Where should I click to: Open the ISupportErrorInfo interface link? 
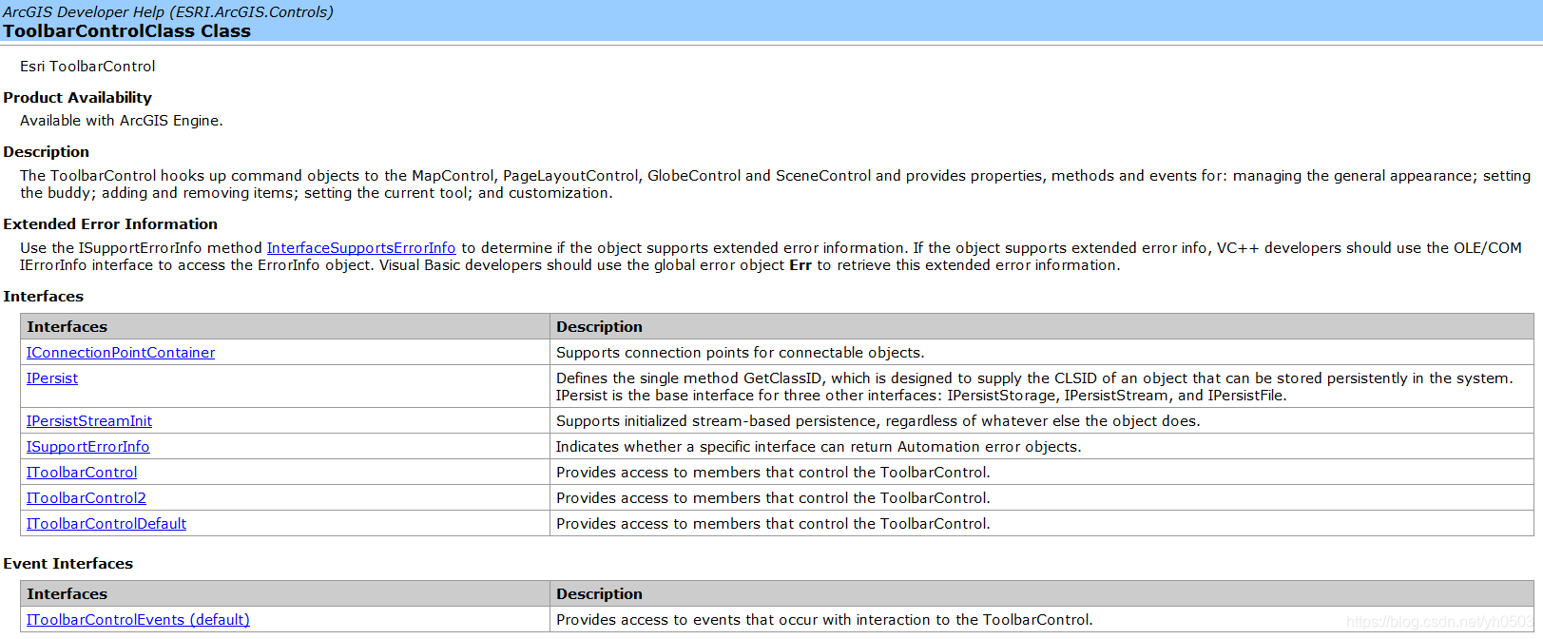[x=87, y=447]
